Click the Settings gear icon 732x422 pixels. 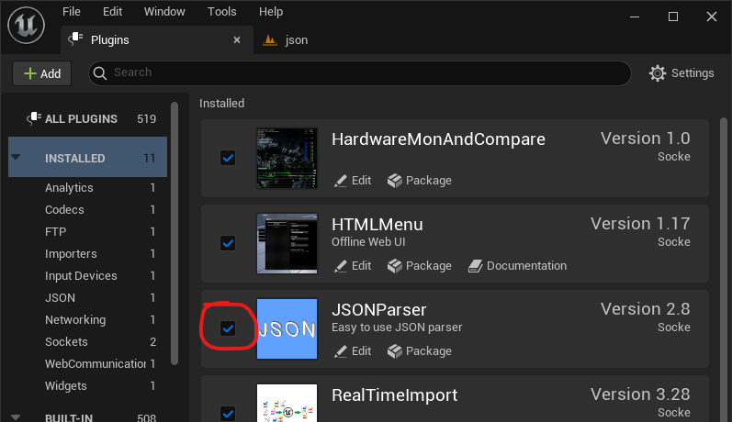(x=658, y=73)
